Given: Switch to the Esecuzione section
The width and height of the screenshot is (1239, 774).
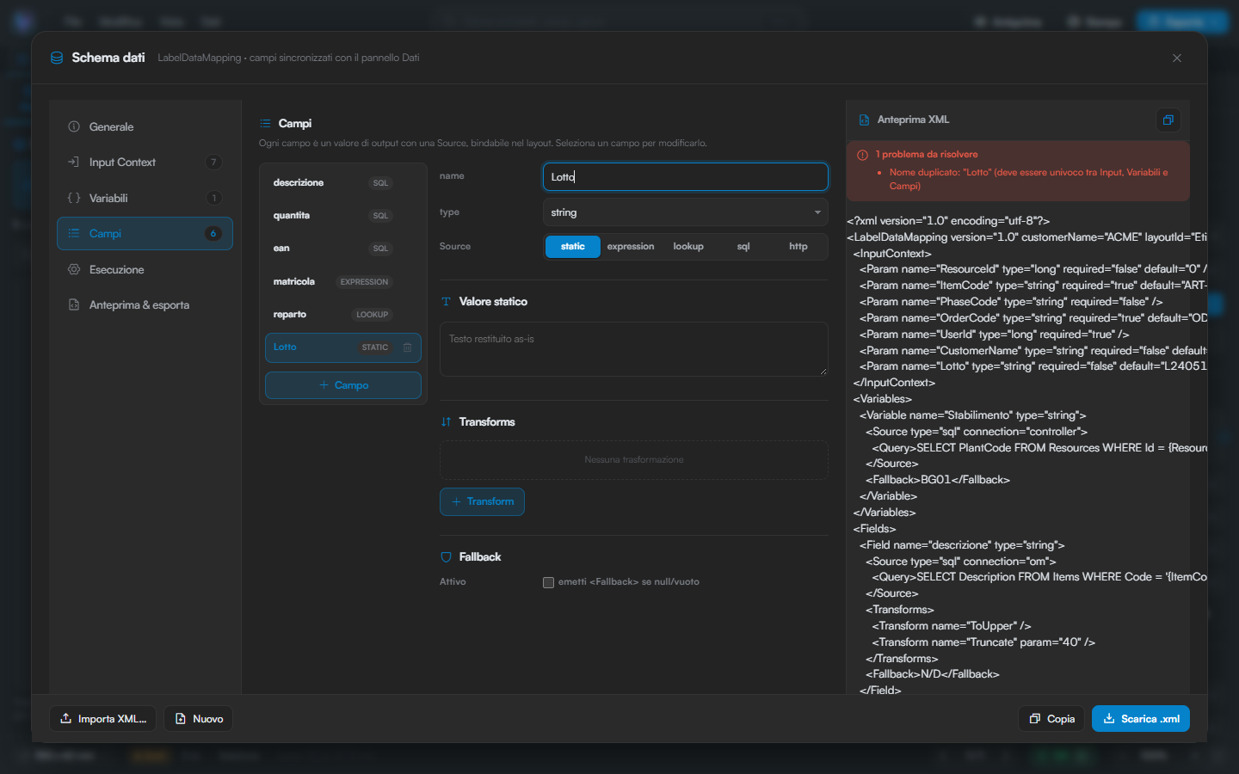Looking at the screenshot, I should pyautogui.click(x=145, y=269).
